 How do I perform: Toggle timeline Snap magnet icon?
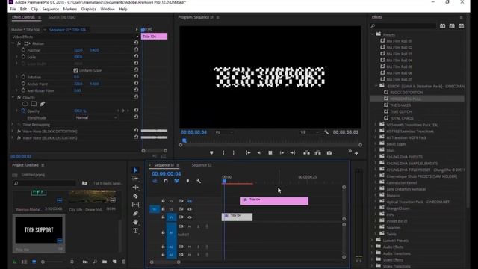pyautogui.click(x=166, y=181)
